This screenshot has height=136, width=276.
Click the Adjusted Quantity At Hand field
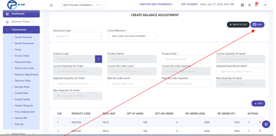(x=241, y=72)
